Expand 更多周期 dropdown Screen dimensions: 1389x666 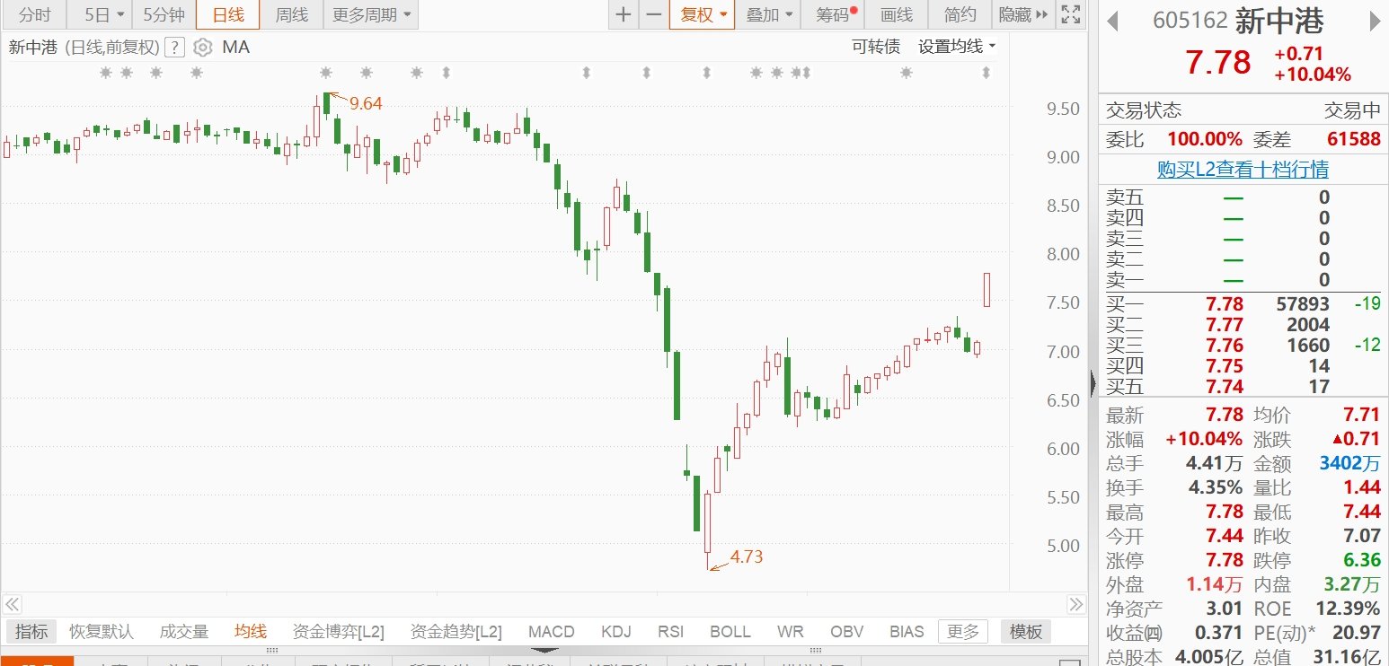point(370,14)
